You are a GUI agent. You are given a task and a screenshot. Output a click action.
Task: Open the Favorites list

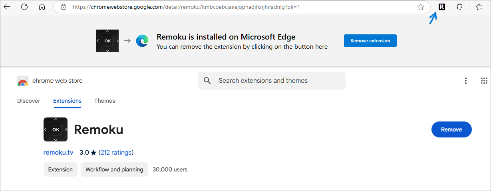pos(479,7)
